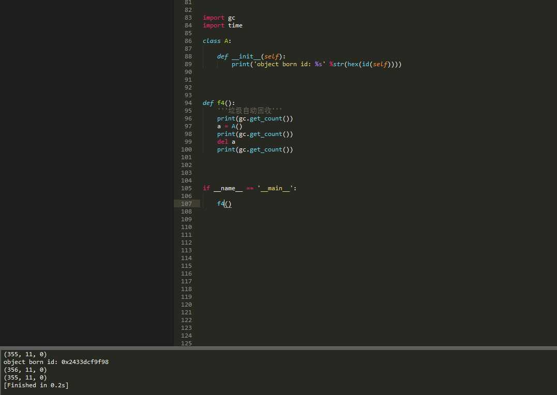Place cursor on the 'import time' statement

click(222, 25)
